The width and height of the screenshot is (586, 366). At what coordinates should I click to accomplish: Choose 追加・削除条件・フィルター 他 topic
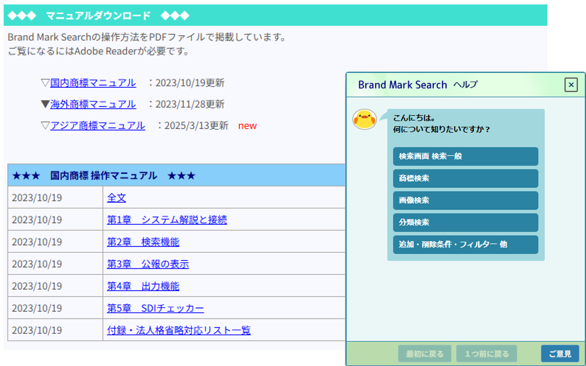[x=465, y=245]
